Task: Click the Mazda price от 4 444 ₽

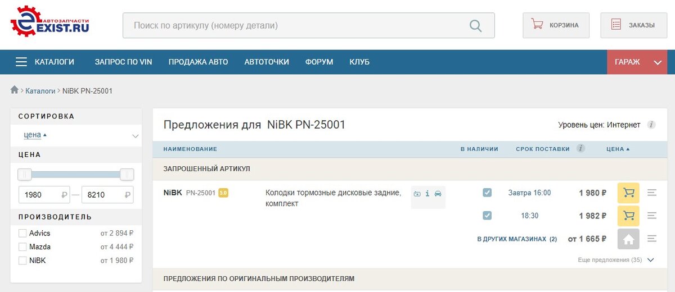Action: (117, 247)
